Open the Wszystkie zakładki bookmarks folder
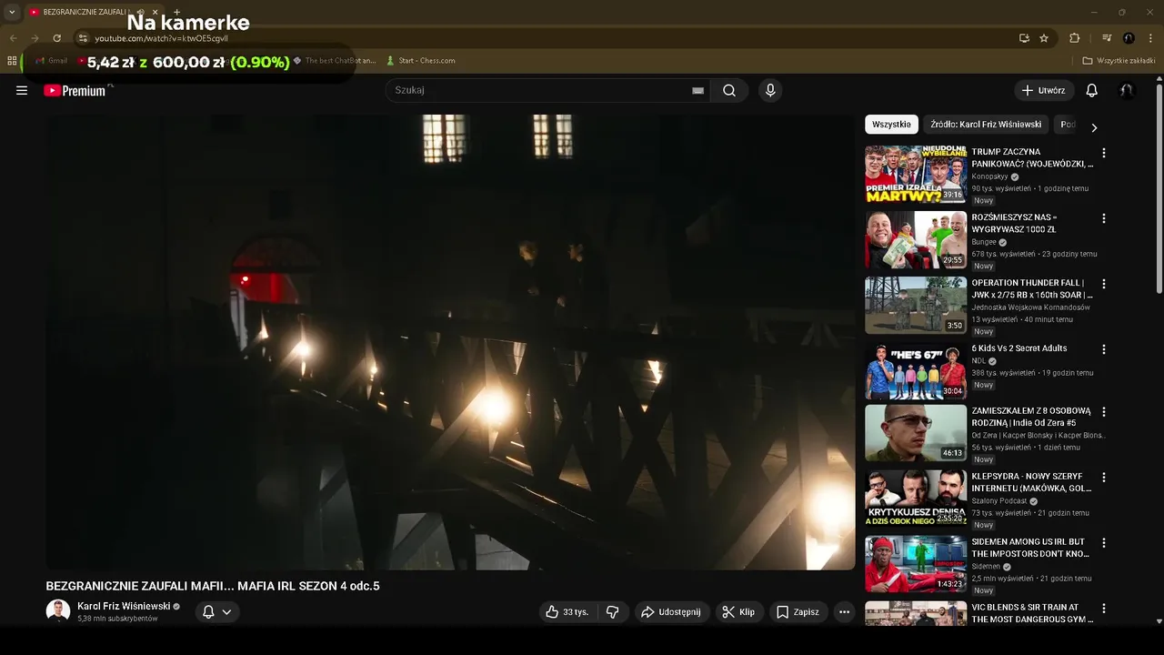1164x655 pixels. click(1119, 61)
